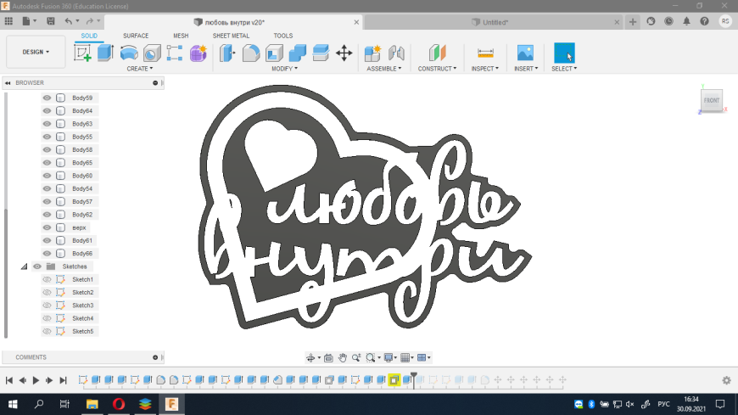The width and height of the screenshot is (738, 415).
Task: Switch to the Untitled document tab
Action: (x=495, y=22)
